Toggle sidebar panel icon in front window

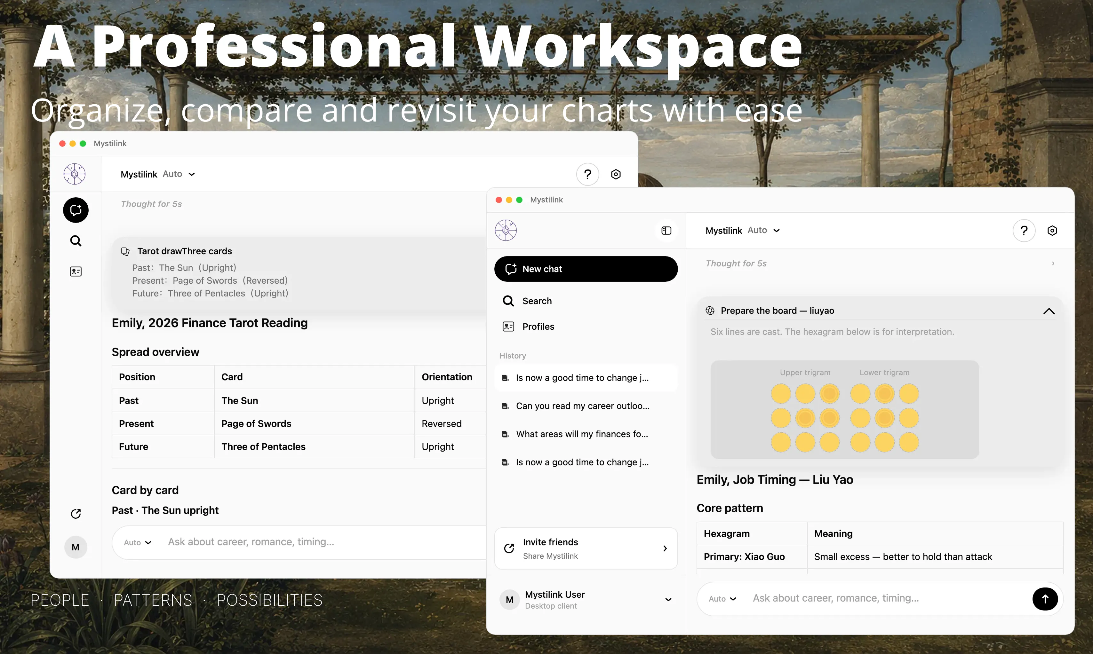666,231
